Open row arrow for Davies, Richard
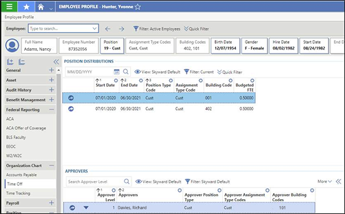The width and height of the screenshot is (345, 214). 72,208
